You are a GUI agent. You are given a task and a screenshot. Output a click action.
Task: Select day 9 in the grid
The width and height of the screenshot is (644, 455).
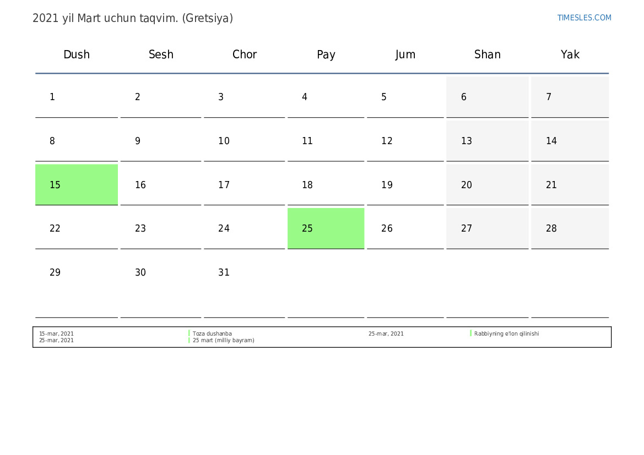(x=161, y=141)
